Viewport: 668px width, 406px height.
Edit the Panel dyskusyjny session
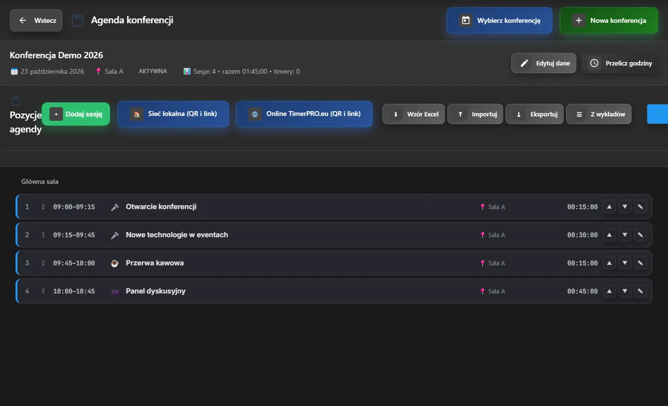pyautogui.click(x=640, y=291)
